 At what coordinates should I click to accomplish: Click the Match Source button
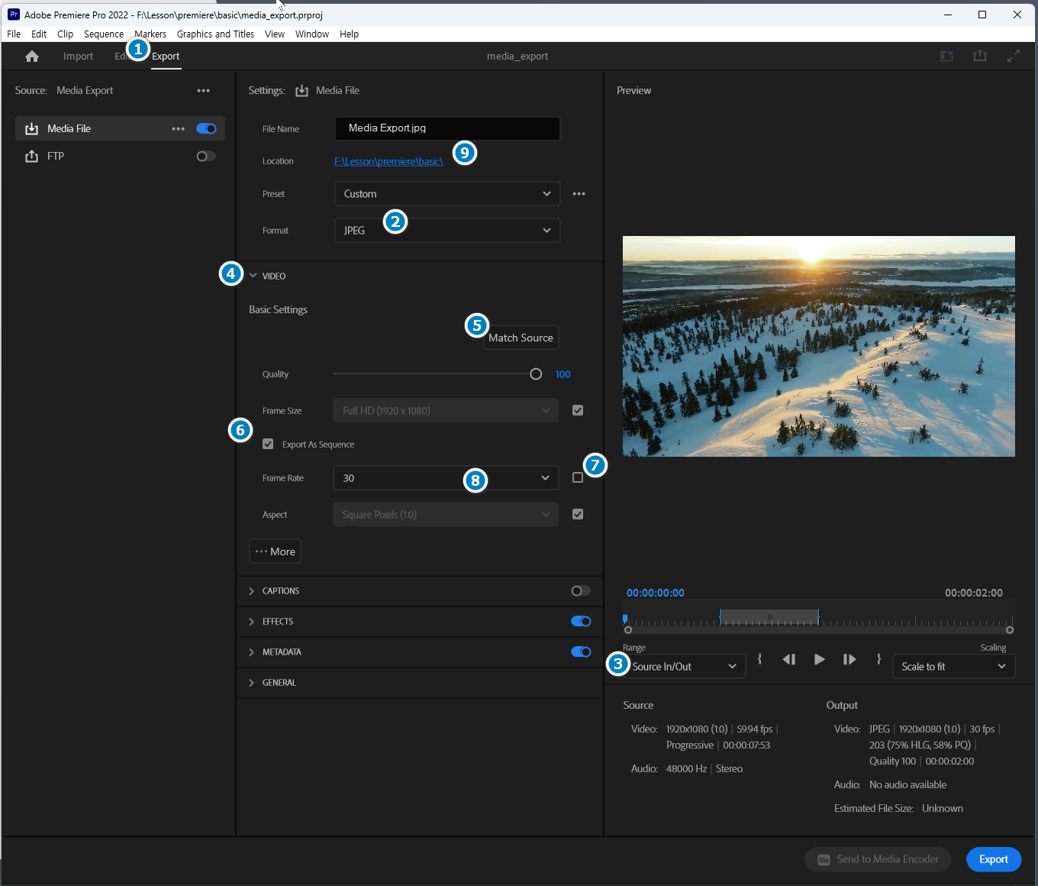521,338
